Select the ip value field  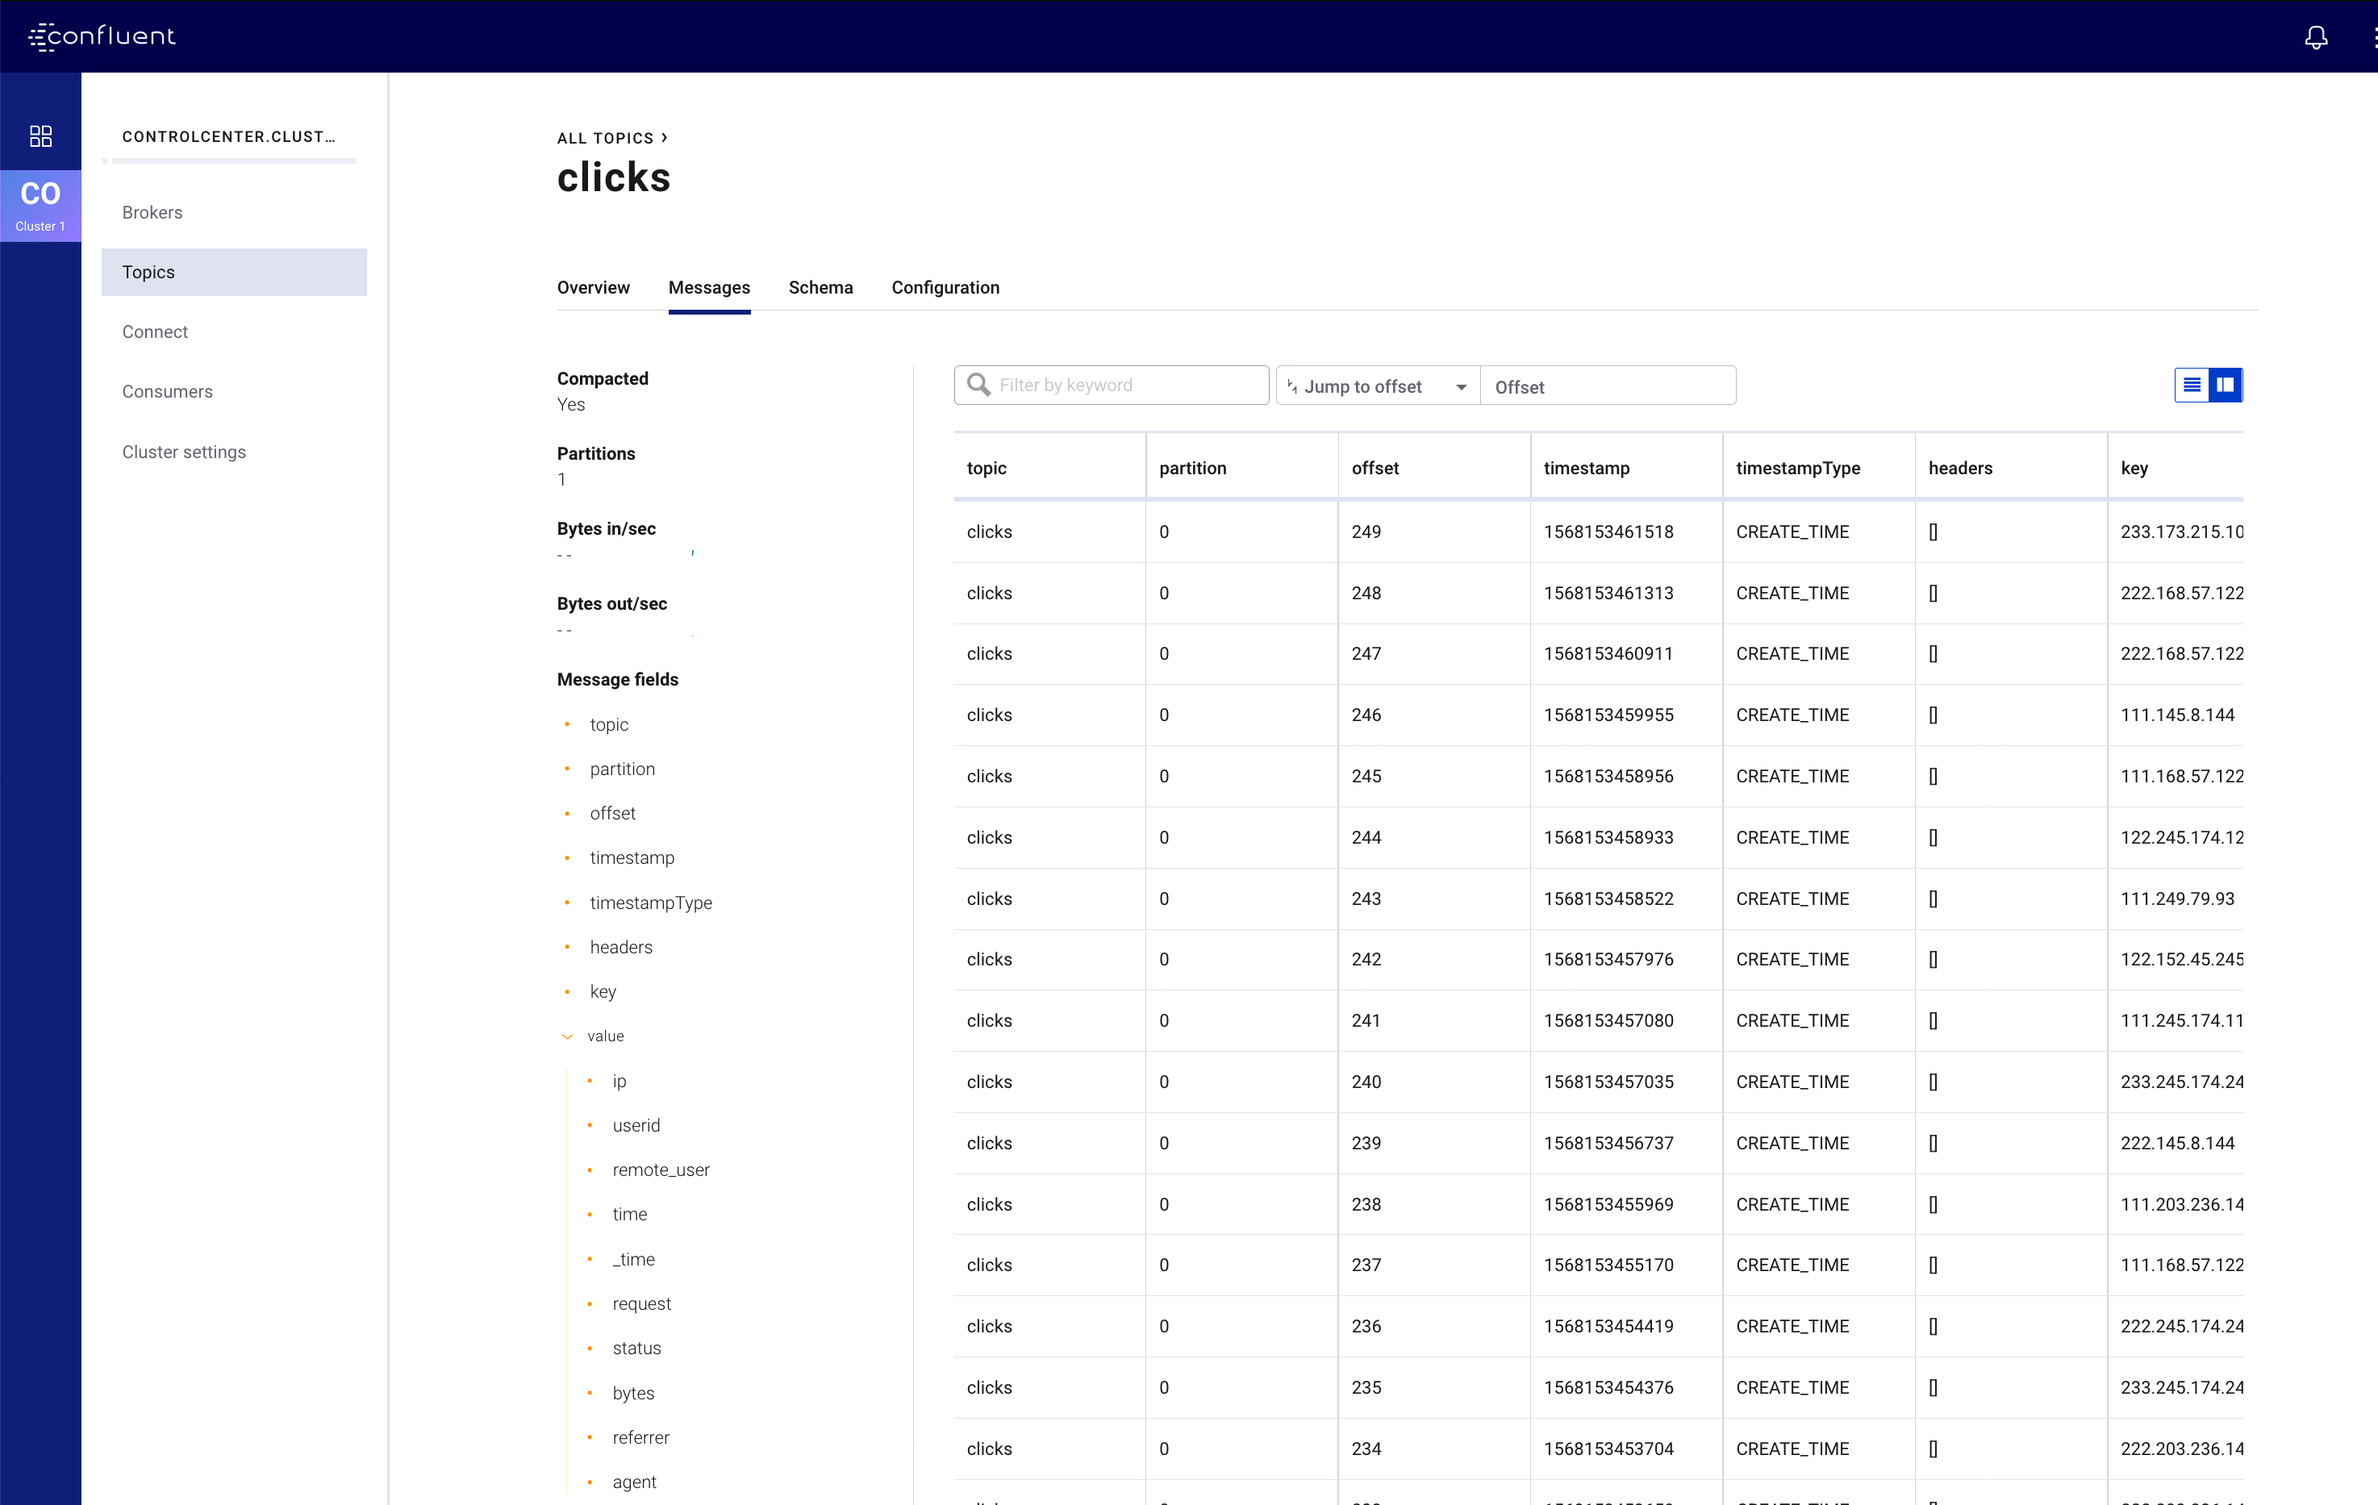(620, 1082)
